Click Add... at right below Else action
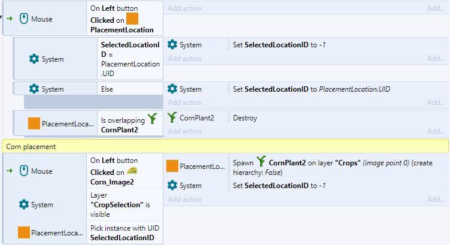 pos(436,102)
